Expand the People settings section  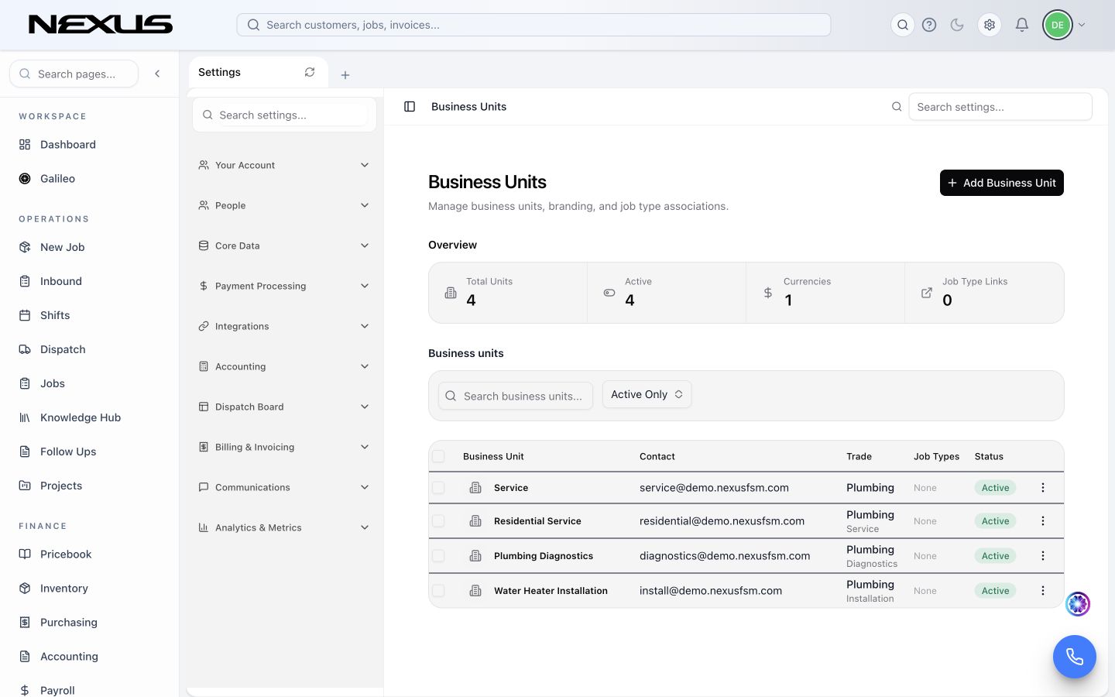tap(284, 205)
